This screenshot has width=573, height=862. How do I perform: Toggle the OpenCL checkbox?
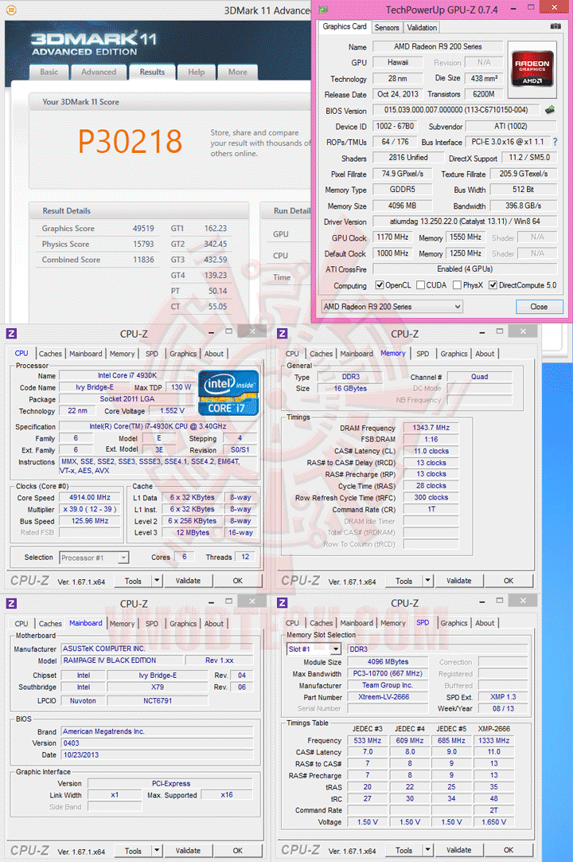[x=379, y=284]
